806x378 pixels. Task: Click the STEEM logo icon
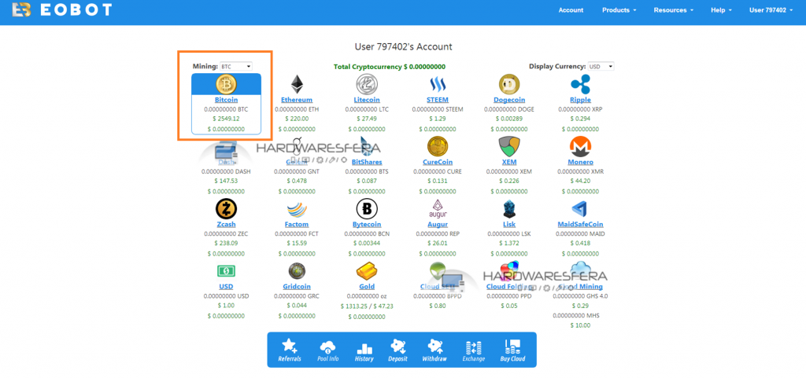(438, 84)
